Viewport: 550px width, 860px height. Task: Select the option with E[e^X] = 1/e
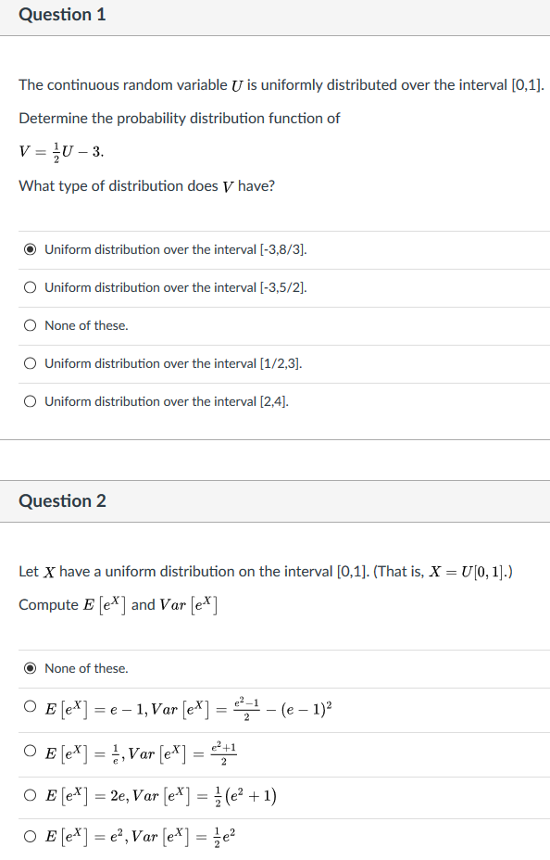pyautogui.click(x=31, y=753)
